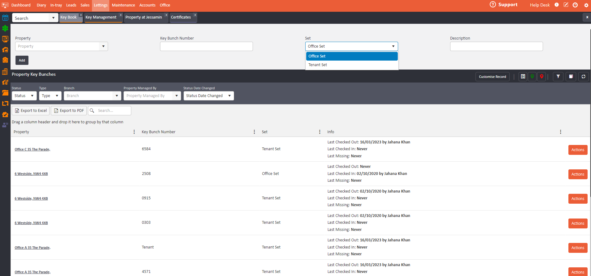Switch to the Certificates tab
The height and width of the screenshot is (276, 591).
tap(181, 17)
